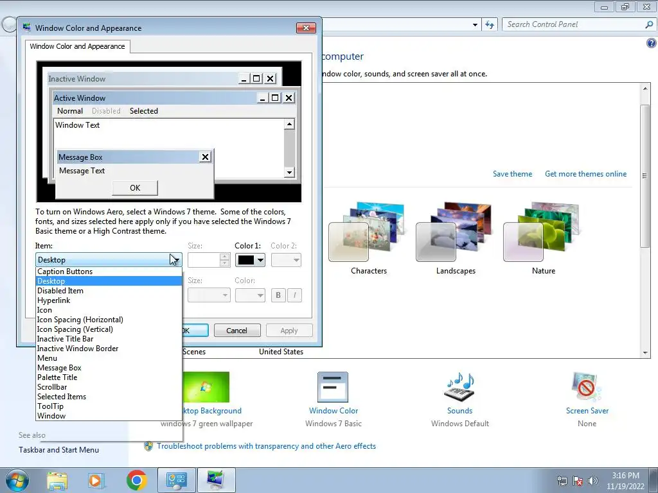
Task: Select the Nature theme thumbnail
Action: coord(541,231)
